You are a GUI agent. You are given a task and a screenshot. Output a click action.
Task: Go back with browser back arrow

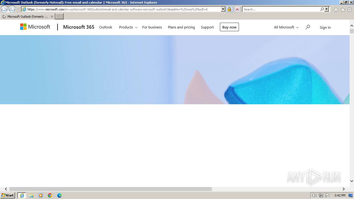point(4,9)
